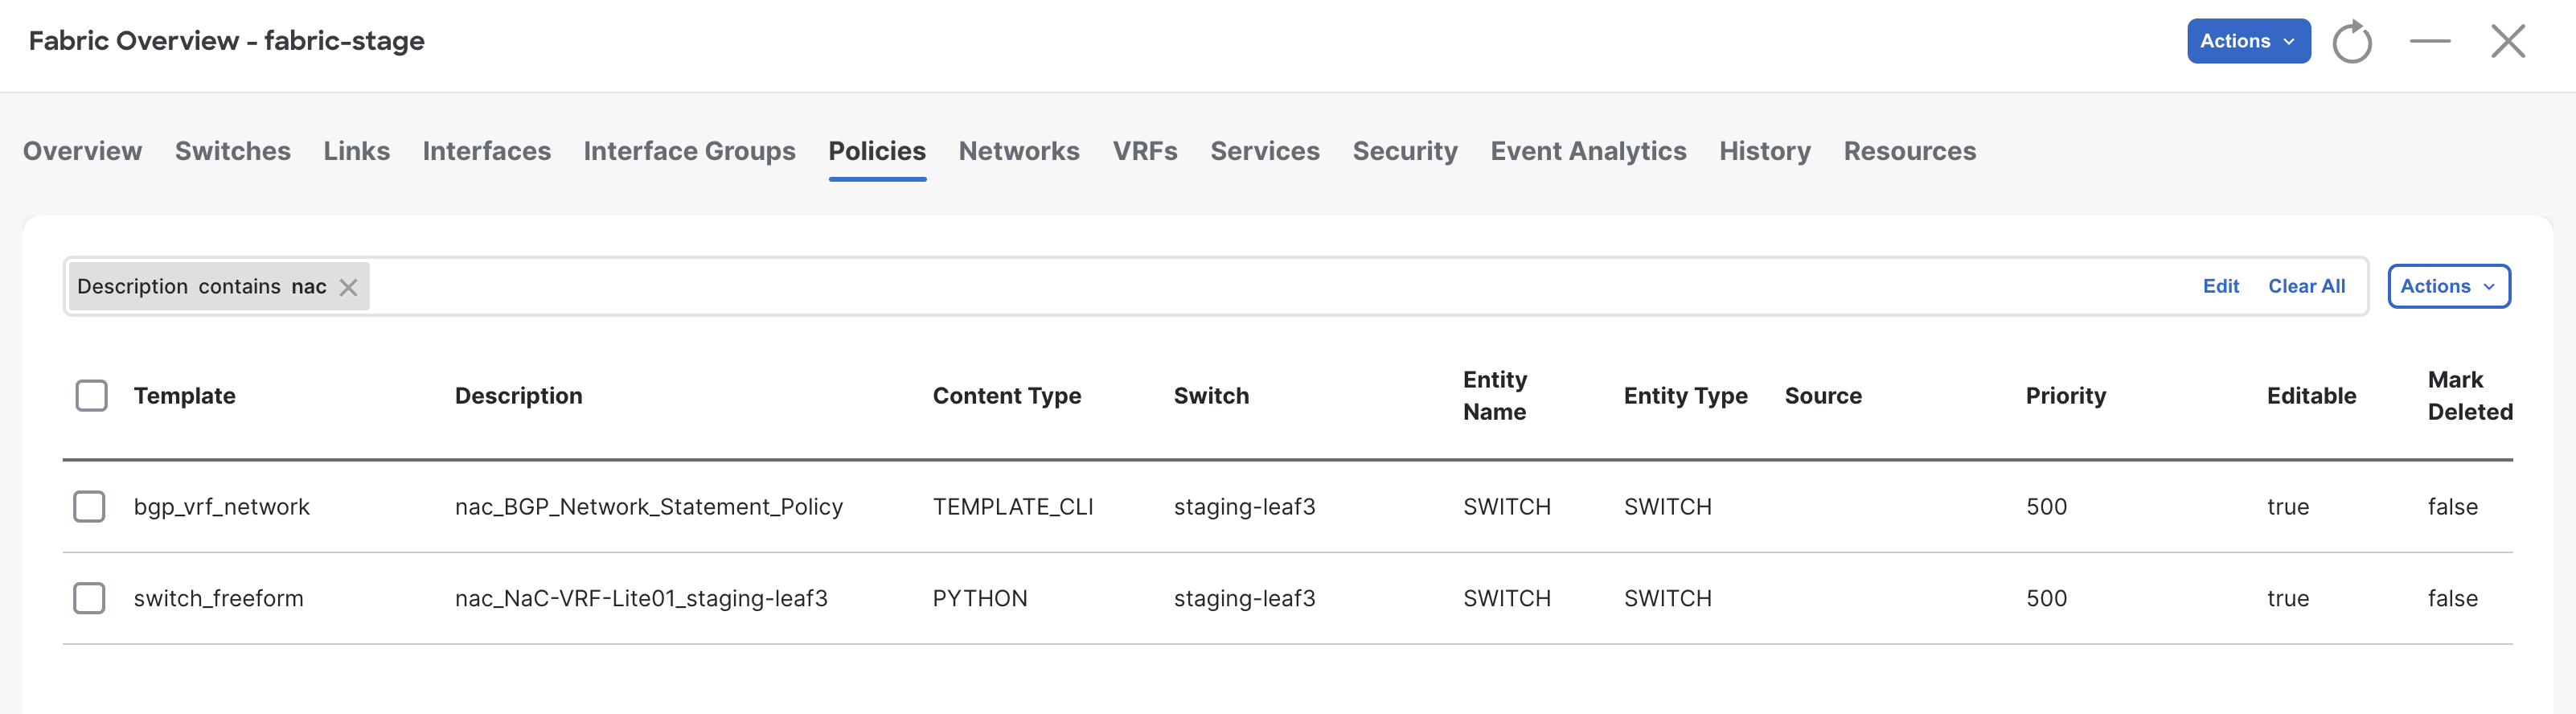Image resolution: width=2576 pixels, height=714 pixels.
Task: Switch to the VRFs tab
Action: [1145, 151]
